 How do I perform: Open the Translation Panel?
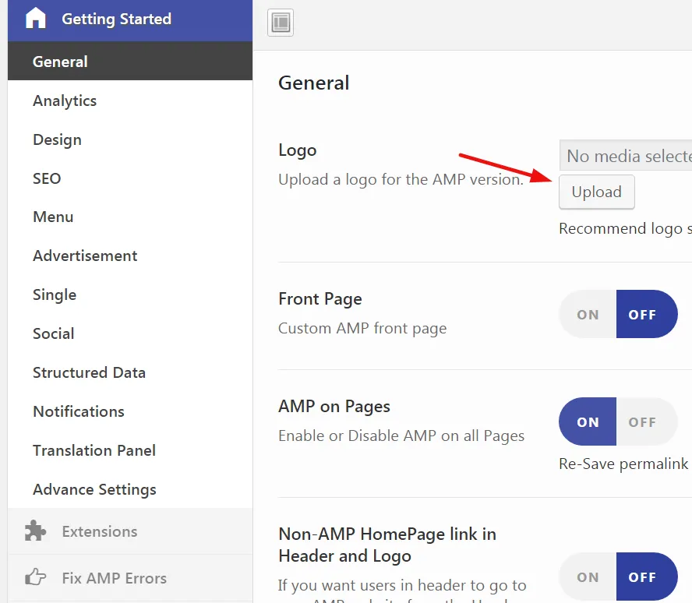click(94, 450)
